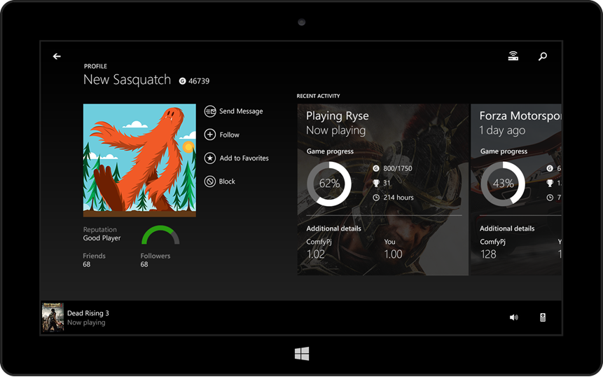Go back using the arrow icon
The image size is (603, 377).
click(x=57, y=57)
